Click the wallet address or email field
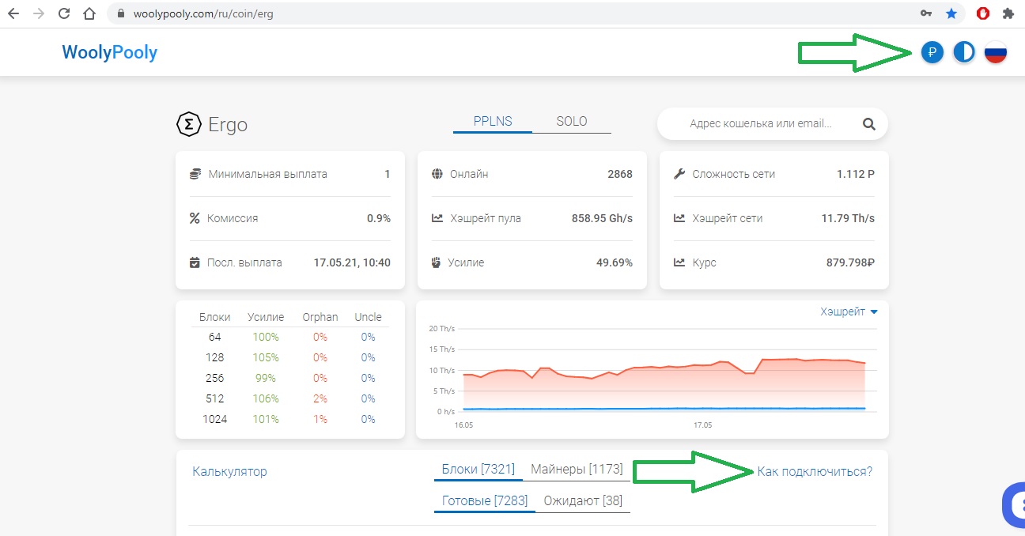This screenshot has width=1025, height=536. tap(760, 124)
